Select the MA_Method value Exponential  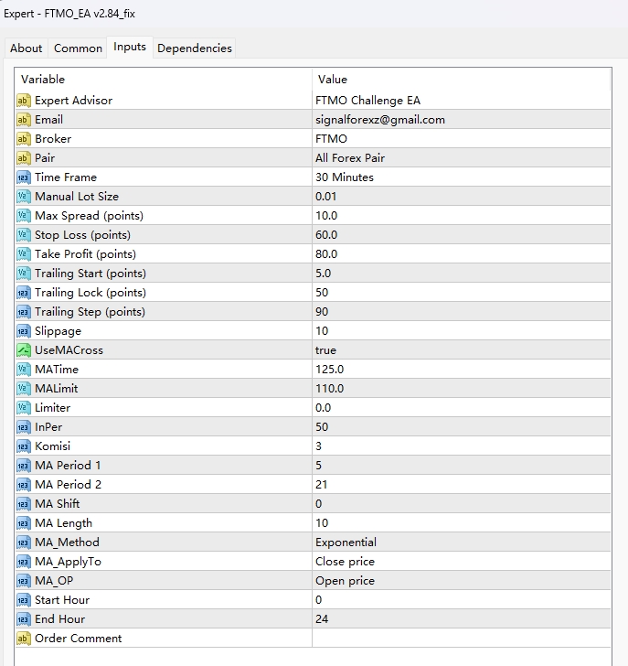[x=346, y=542]
